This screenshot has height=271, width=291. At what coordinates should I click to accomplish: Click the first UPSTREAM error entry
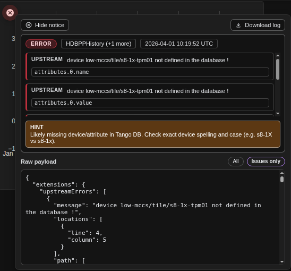(x=150, y=66)
